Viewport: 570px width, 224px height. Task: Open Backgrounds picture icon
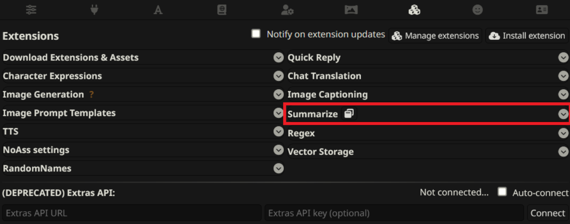point(351,10)
